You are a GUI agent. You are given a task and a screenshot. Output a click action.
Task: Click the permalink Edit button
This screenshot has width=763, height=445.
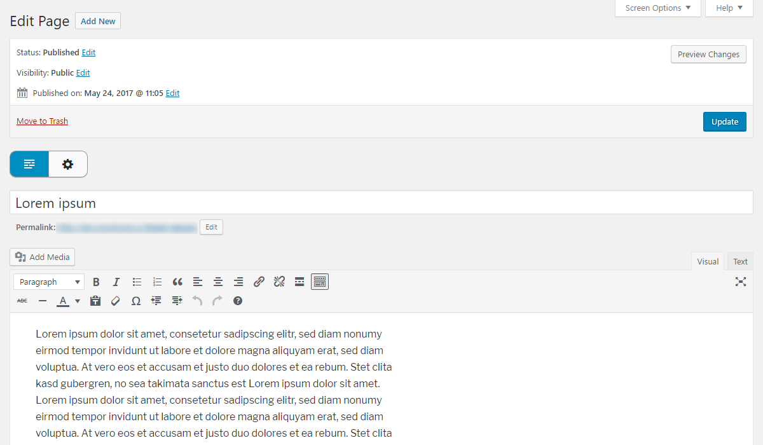pos(211,227)
